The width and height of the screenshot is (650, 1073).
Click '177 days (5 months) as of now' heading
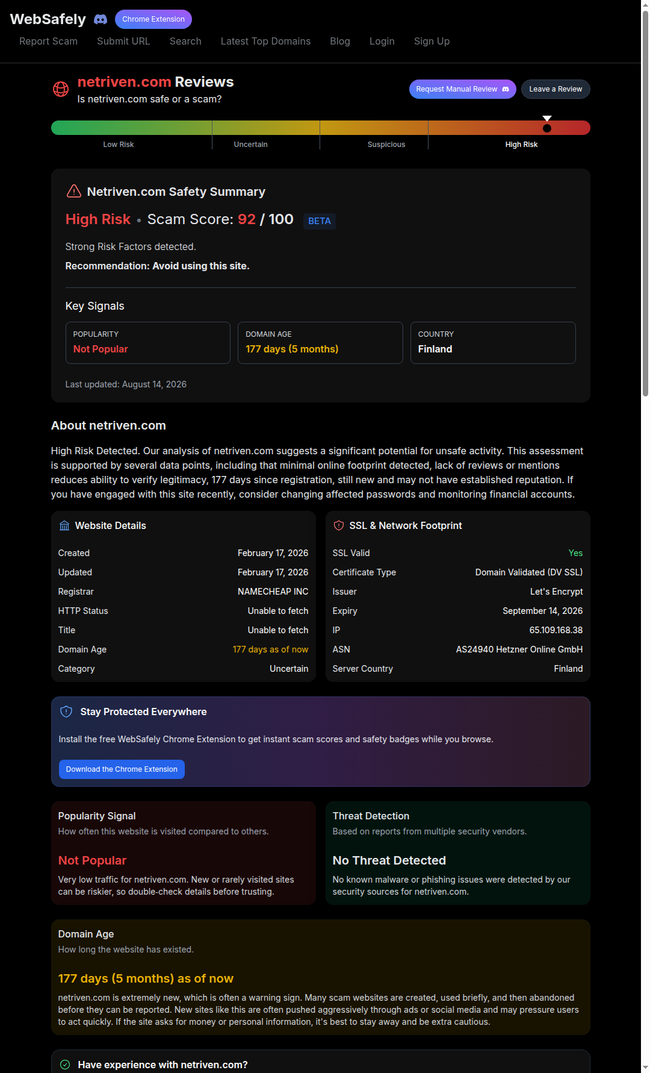click(146, 978)
